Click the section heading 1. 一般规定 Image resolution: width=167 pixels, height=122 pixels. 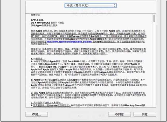38,59
